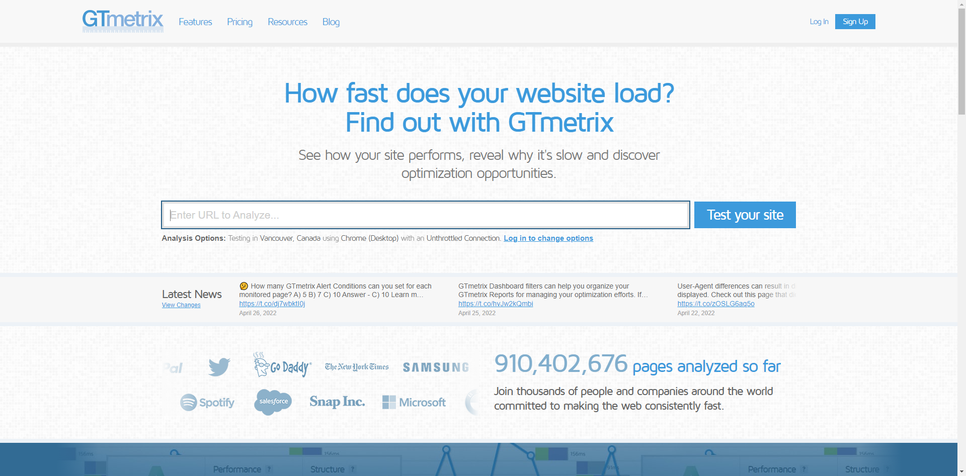The image size is (966, 476).
Task: Click the Analysis Options label
Action: [x=194, y=238]
